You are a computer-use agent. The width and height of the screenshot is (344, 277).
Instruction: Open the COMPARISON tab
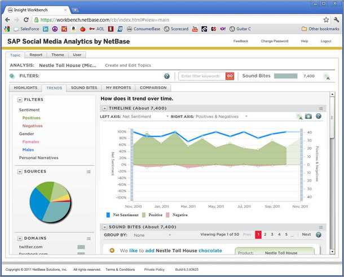click(x=153, y=88)
